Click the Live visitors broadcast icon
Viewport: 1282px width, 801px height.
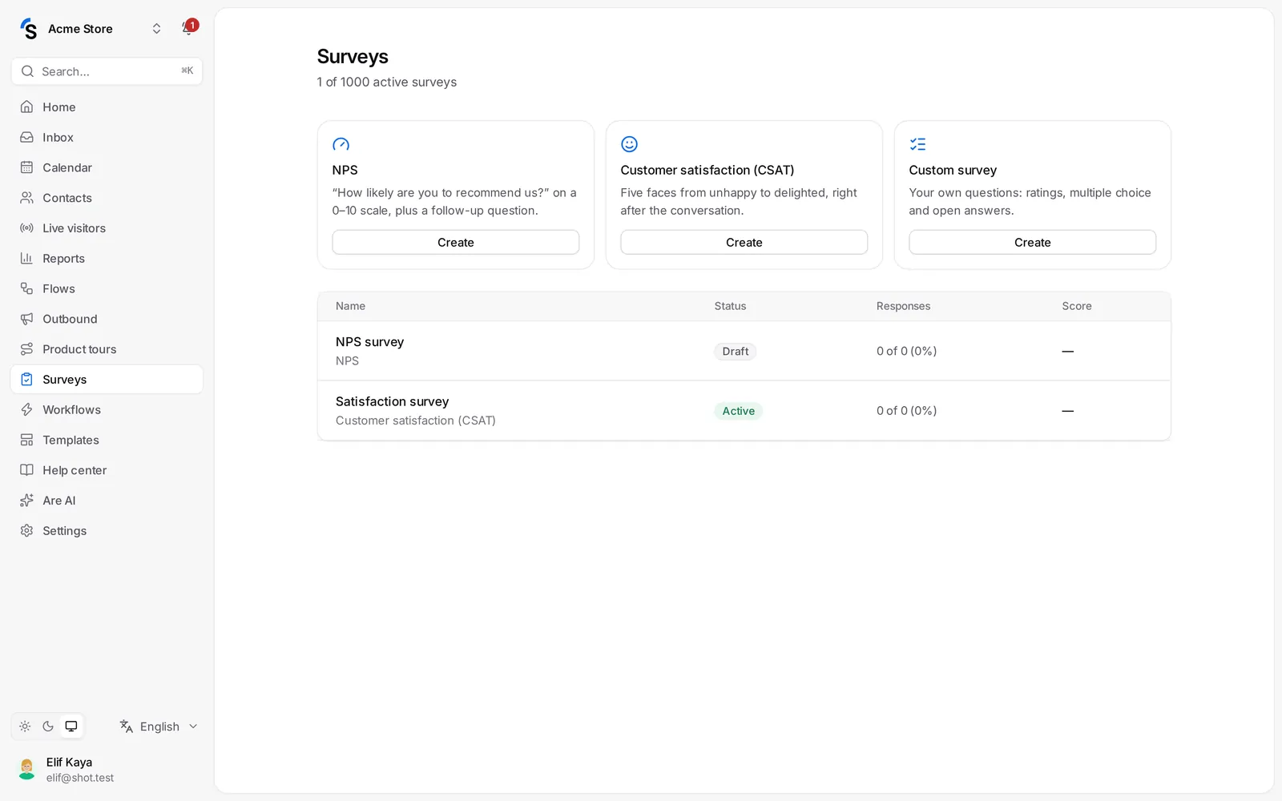[x=26, y=228]
